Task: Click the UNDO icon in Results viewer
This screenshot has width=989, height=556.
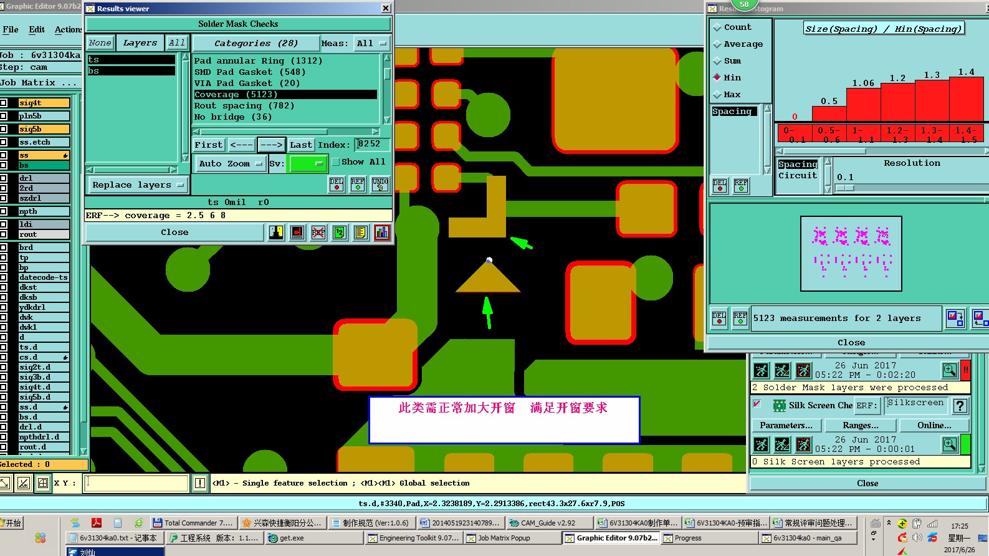Action: tap(380, 184)
